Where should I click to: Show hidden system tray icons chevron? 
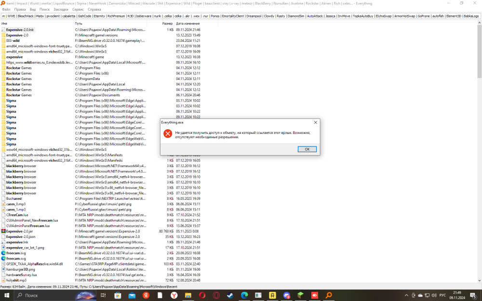(x=406, y=295)
